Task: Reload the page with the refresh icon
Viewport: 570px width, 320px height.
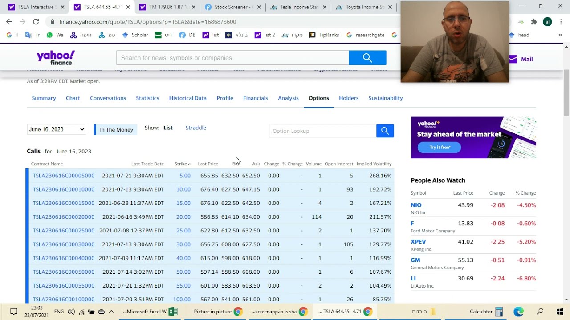Action: coord(36,21)
